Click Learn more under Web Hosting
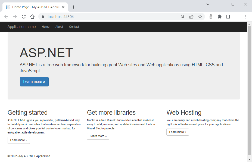Screen dimensions: 252x162 [178, 132]
